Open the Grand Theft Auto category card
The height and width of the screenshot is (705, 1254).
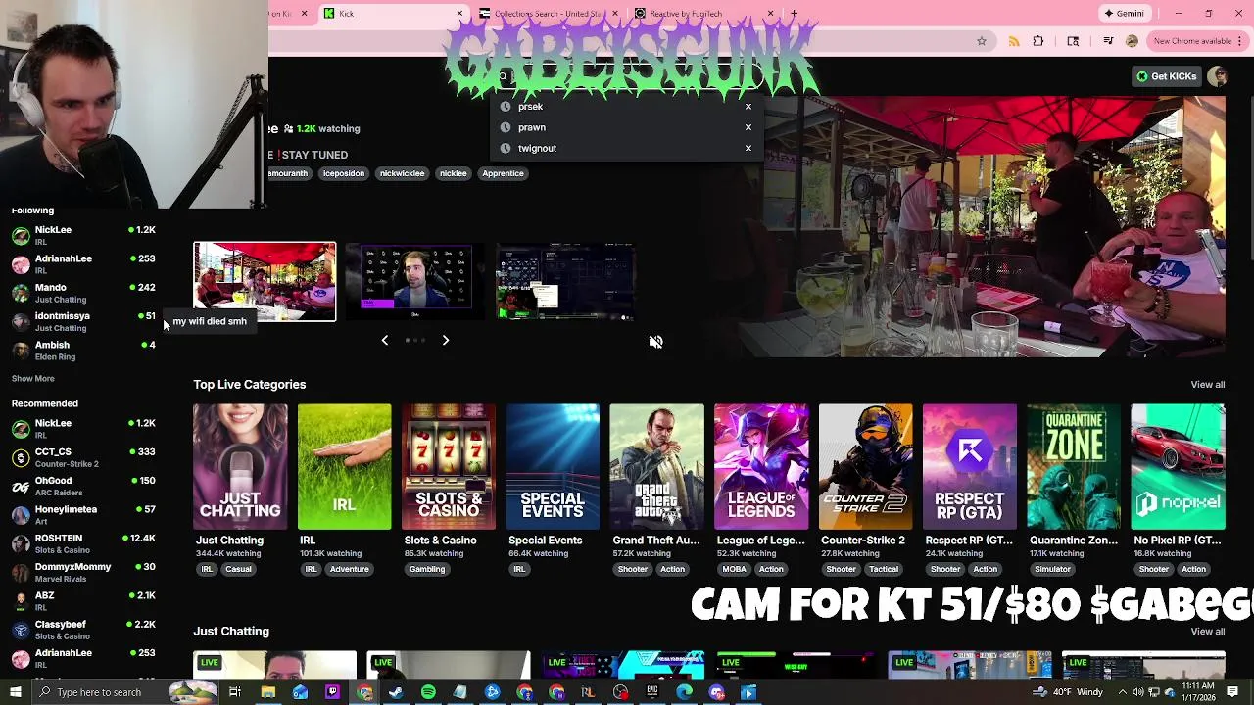pos(656,466)
